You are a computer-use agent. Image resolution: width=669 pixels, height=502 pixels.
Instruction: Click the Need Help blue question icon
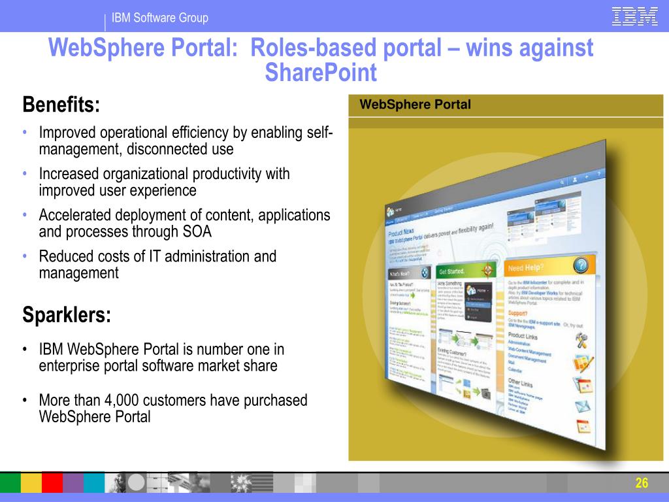coord(581,265)
